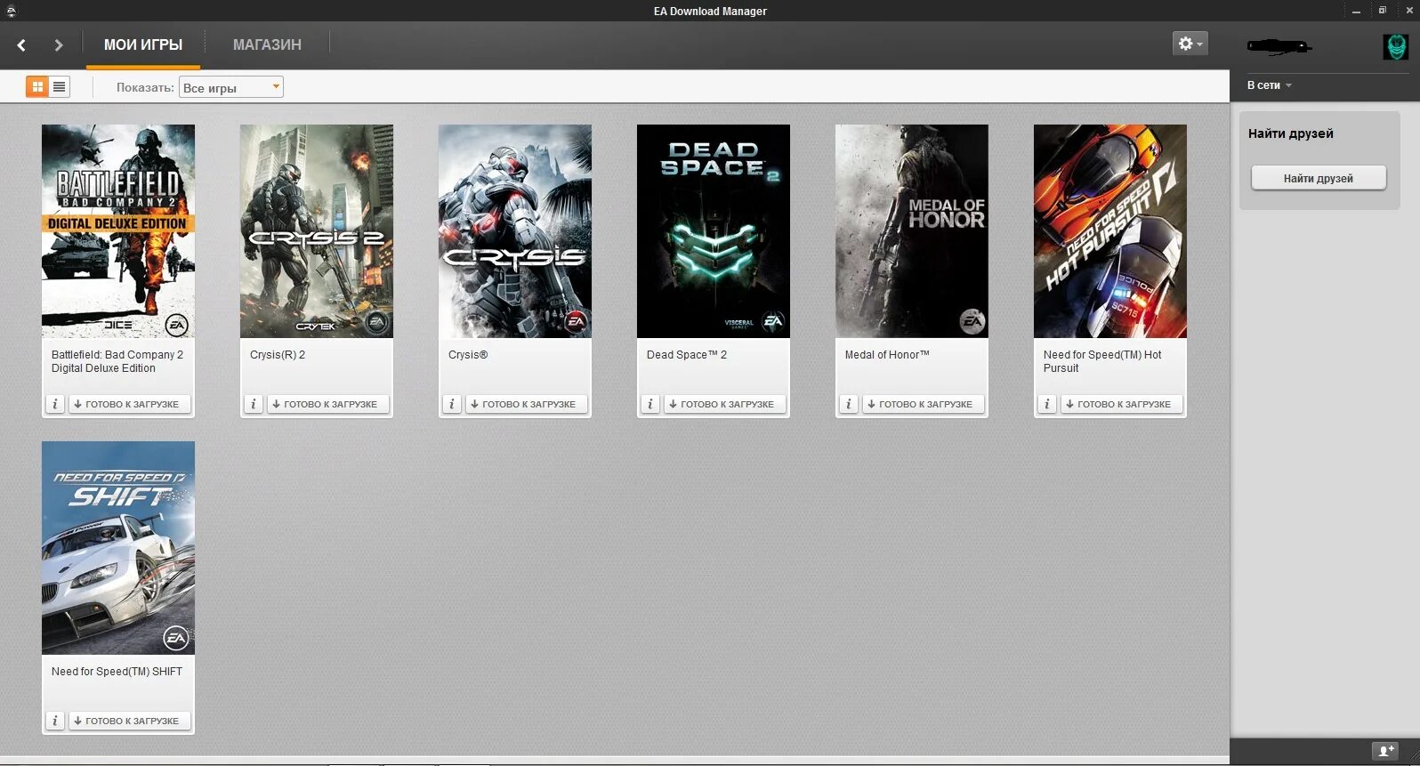Show info for Need for Speed SHIFT
The image size is (1420, 766).
(55, 721)
